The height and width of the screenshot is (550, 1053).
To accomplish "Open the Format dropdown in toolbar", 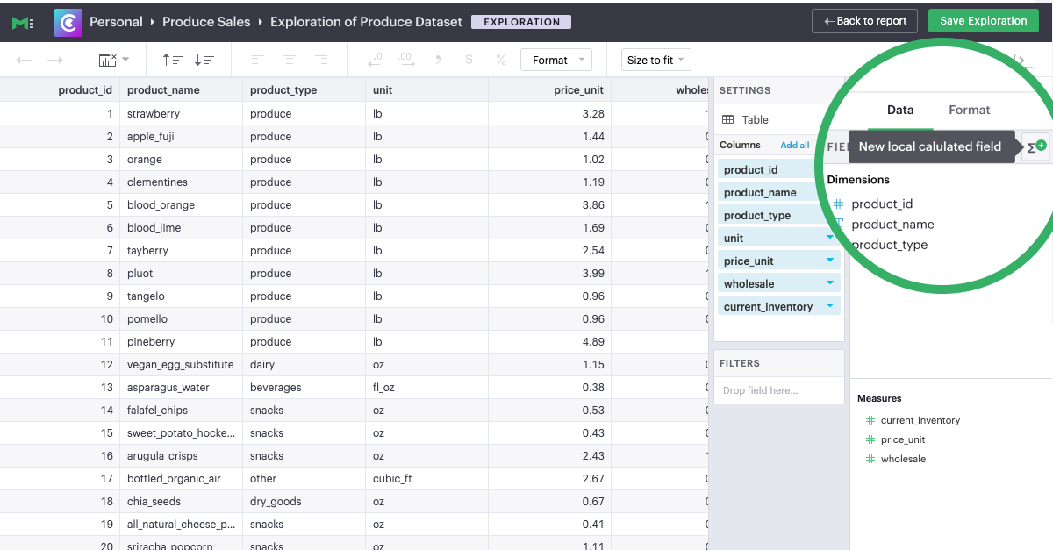I will point(556,60).
